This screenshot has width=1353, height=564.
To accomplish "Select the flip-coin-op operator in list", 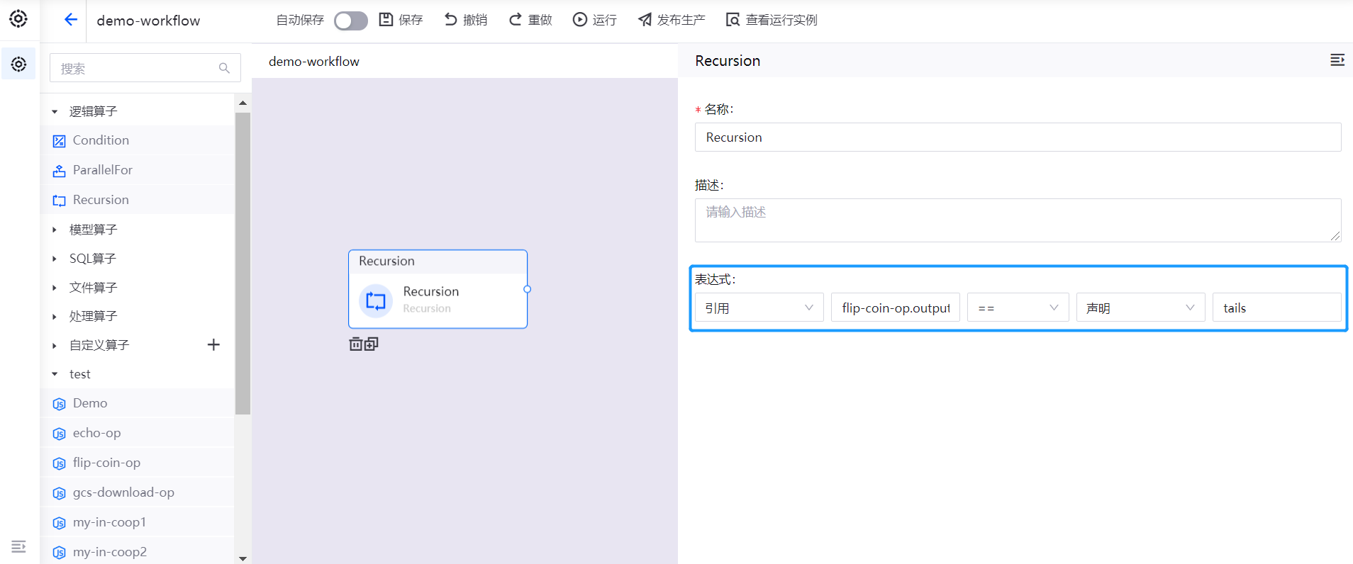I will (106, 463).
